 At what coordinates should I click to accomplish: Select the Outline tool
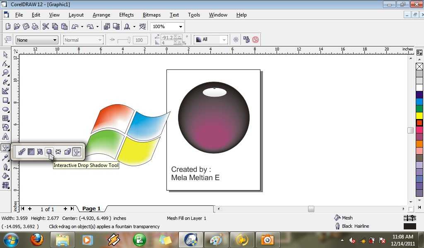(5, 167)
